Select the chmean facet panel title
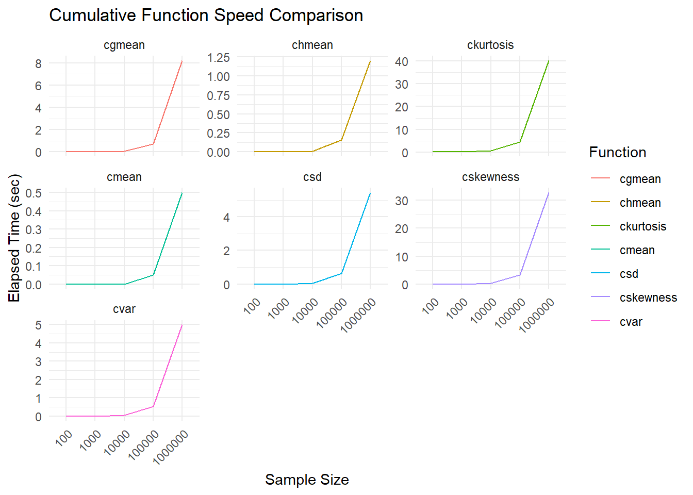Image resolution: width=693 pixels, height=495 pixels. click(312, 45)
